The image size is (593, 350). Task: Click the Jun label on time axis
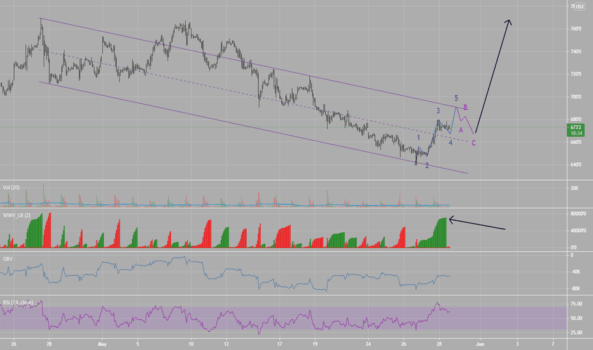[x=480, y=344]
